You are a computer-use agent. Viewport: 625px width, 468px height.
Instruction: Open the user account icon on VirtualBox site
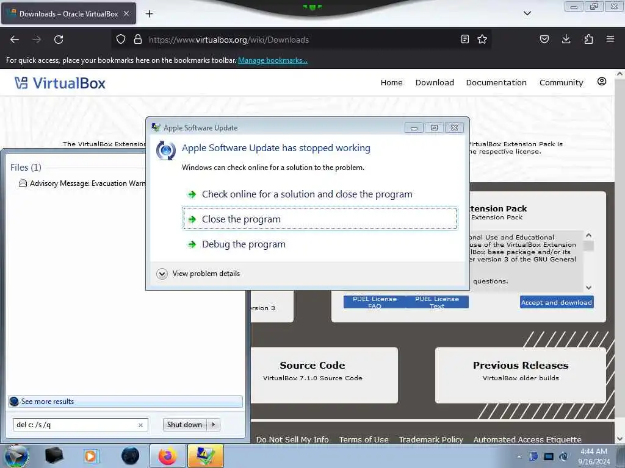pyautogui.click(x=602, y=82)
